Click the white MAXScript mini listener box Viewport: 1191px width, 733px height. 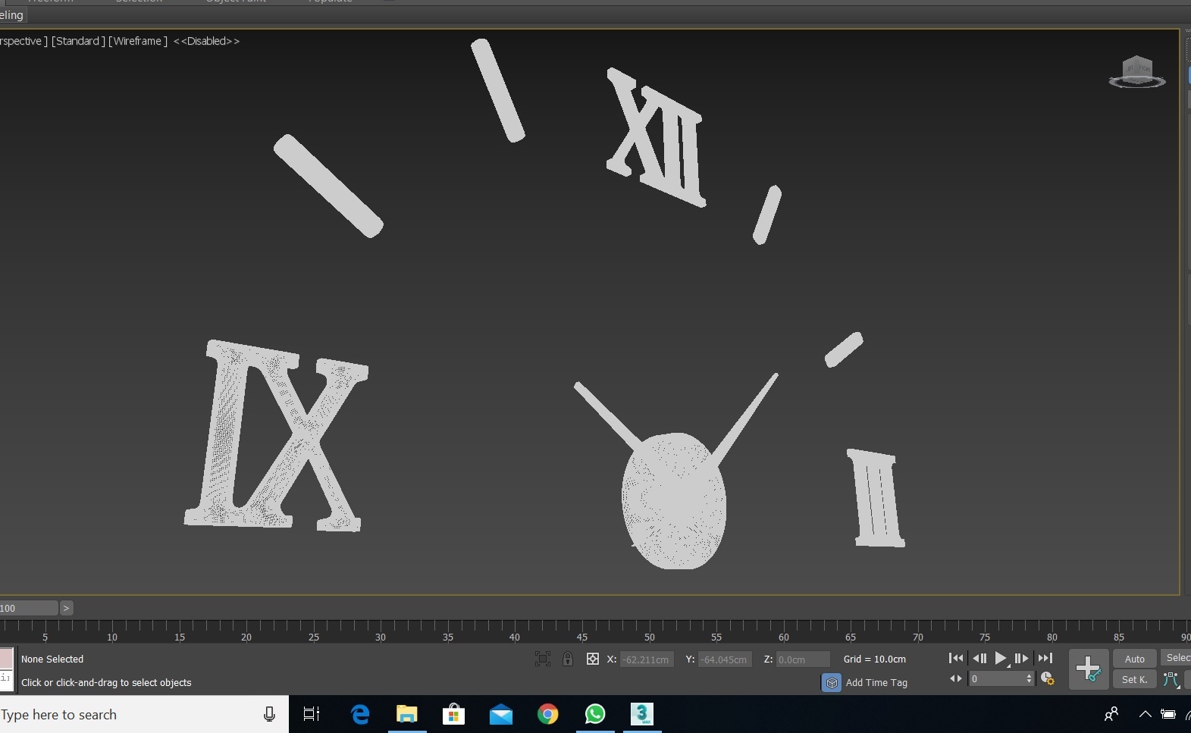coord(6,679)
